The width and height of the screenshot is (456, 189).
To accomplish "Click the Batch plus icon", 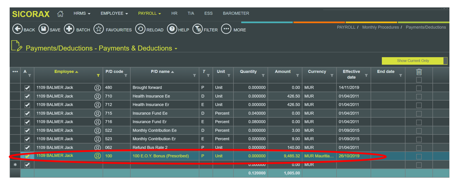I will coord(69,29).
